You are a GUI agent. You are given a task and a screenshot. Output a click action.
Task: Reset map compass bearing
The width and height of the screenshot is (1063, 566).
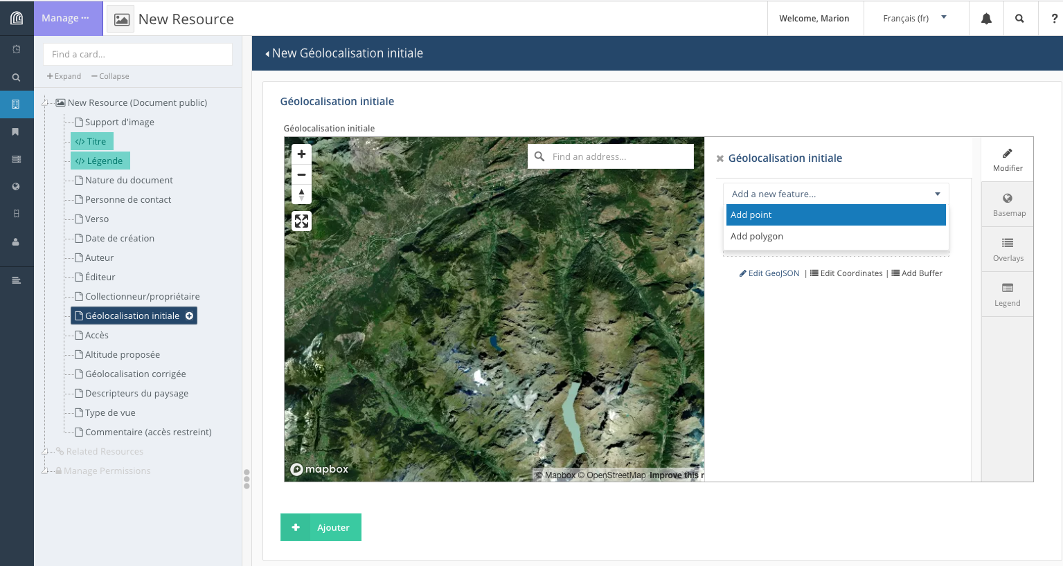click(x=301, y=194)
